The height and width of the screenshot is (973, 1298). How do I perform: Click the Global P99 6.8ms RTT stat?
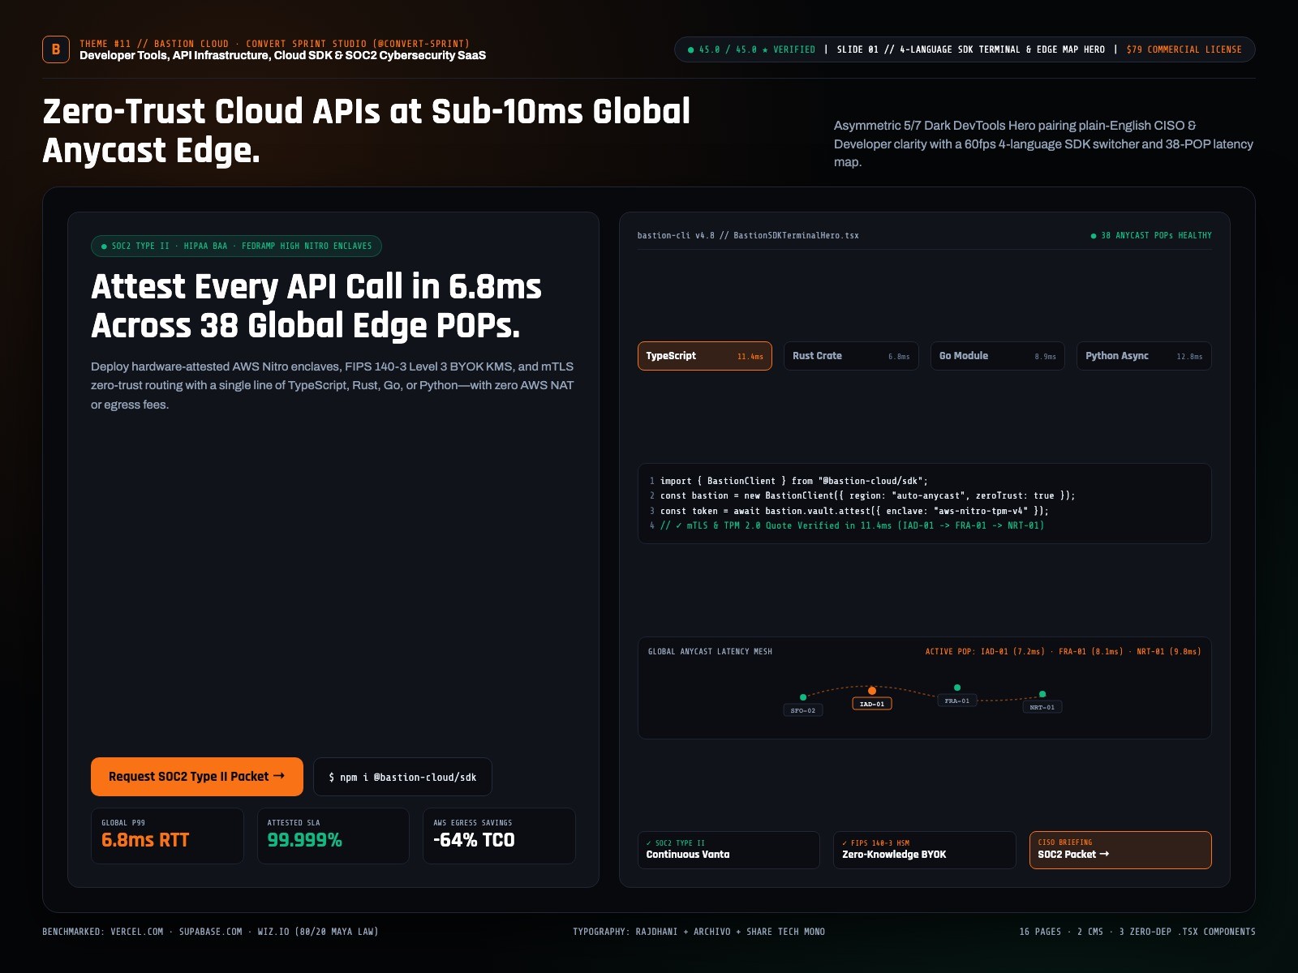tap(167, 836)
